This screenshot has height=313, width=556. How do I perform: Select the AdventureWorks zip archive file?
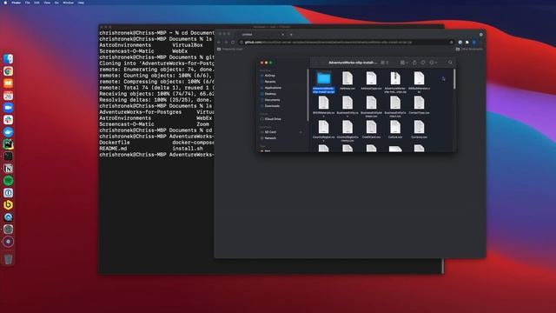[395, 82]
